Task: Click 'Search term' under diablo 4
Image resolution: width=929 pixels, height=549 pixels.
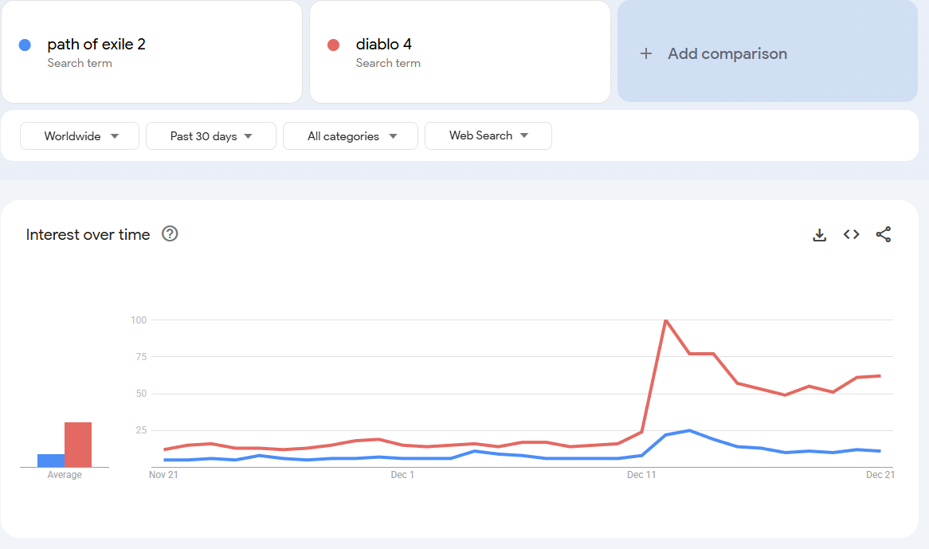Action: point(388,64)
